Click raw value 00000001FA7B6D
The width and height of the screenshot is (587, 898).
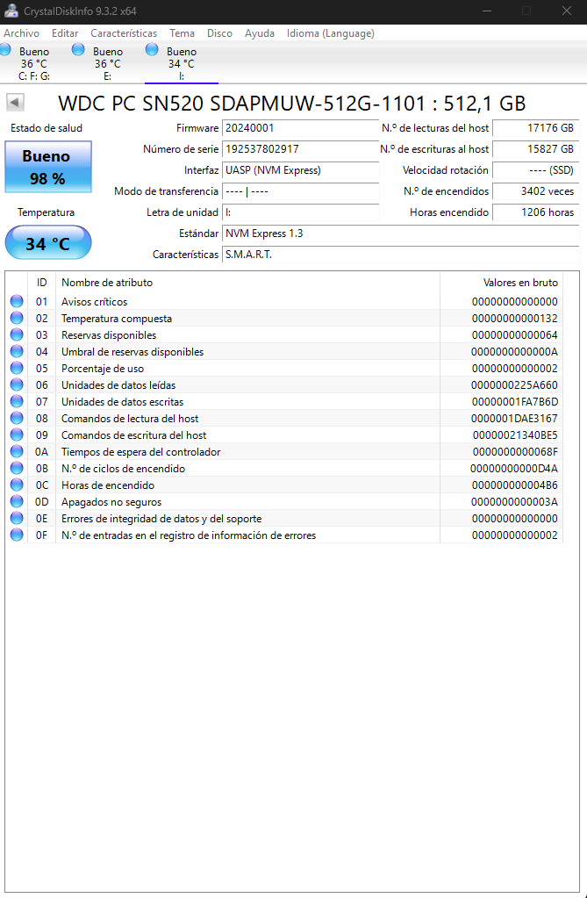514,401
